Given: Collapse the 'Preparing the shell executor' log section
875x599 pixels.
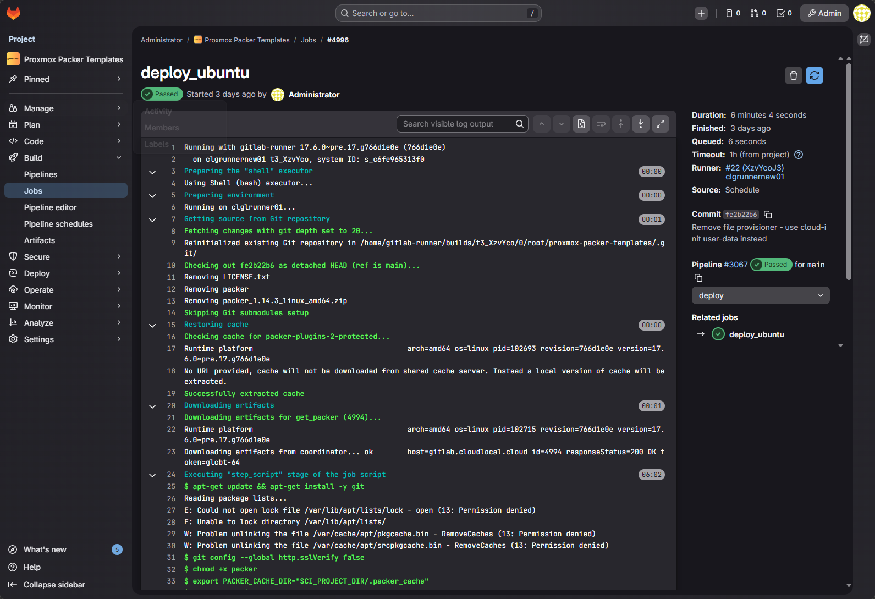Looking at the screenshot, I should pos(152,172).
